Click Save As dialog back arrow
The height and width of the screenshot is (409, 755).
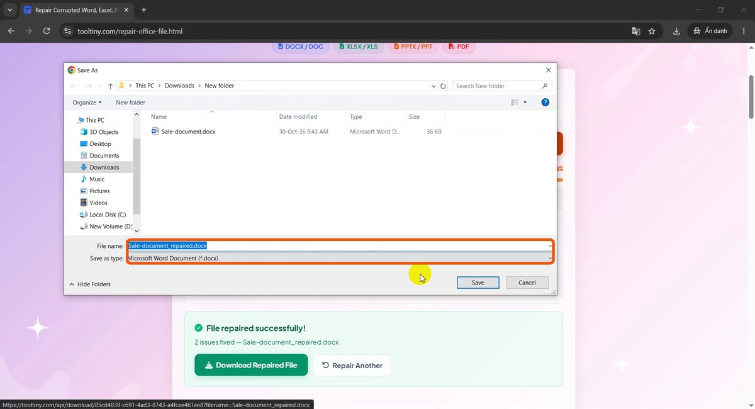click(73, 86)
